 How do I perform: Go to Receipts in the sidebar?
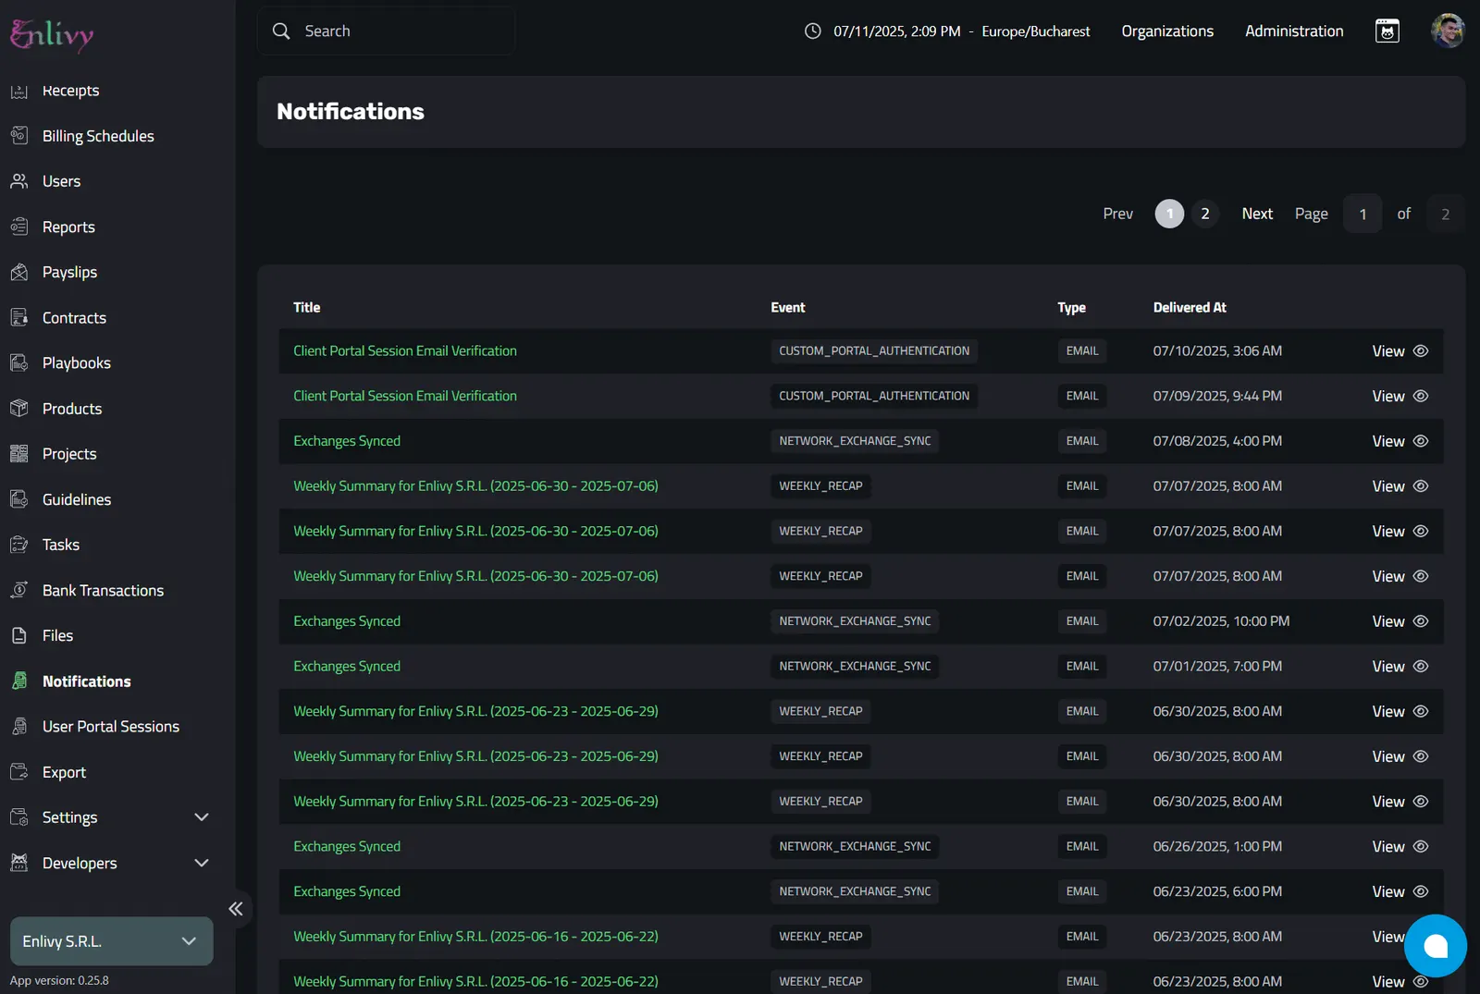(70, 91)
